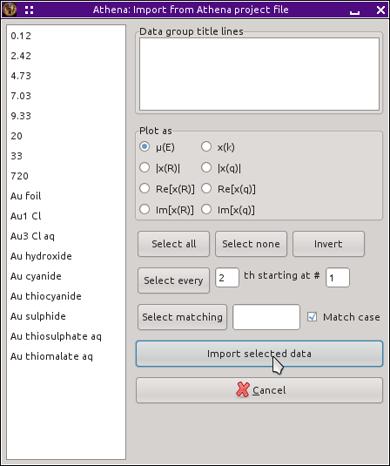Focus the Select matching text field
The height and width of the screenshot is (466, 390).
(x=266, y=317)
